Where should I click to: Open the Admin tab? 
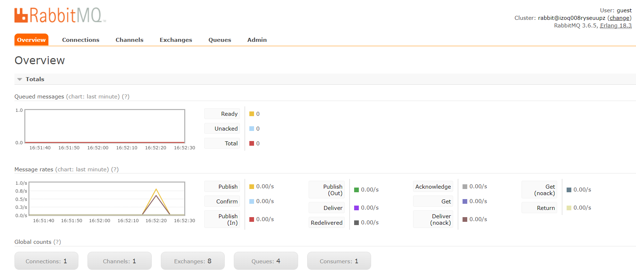coord(257,40)
